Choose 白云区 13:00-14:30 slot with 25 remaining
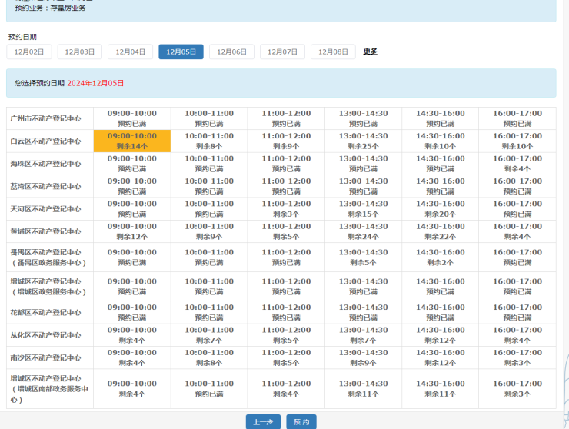This screenshot has height=429, width=569. (363, 141)
